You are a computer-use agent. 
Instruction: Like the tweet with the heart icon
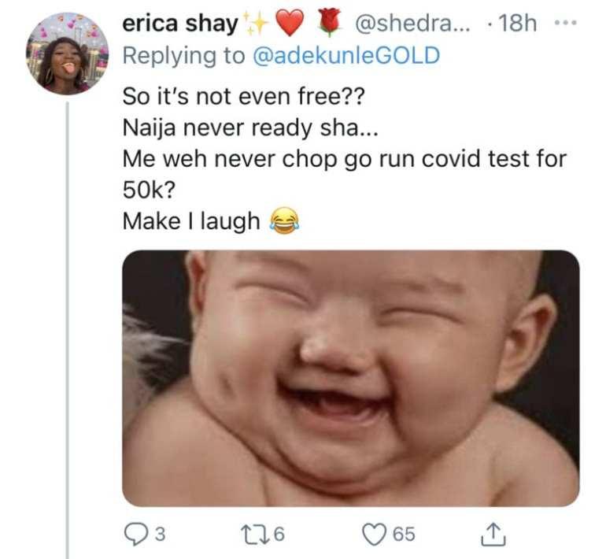[x=374, y=535]
